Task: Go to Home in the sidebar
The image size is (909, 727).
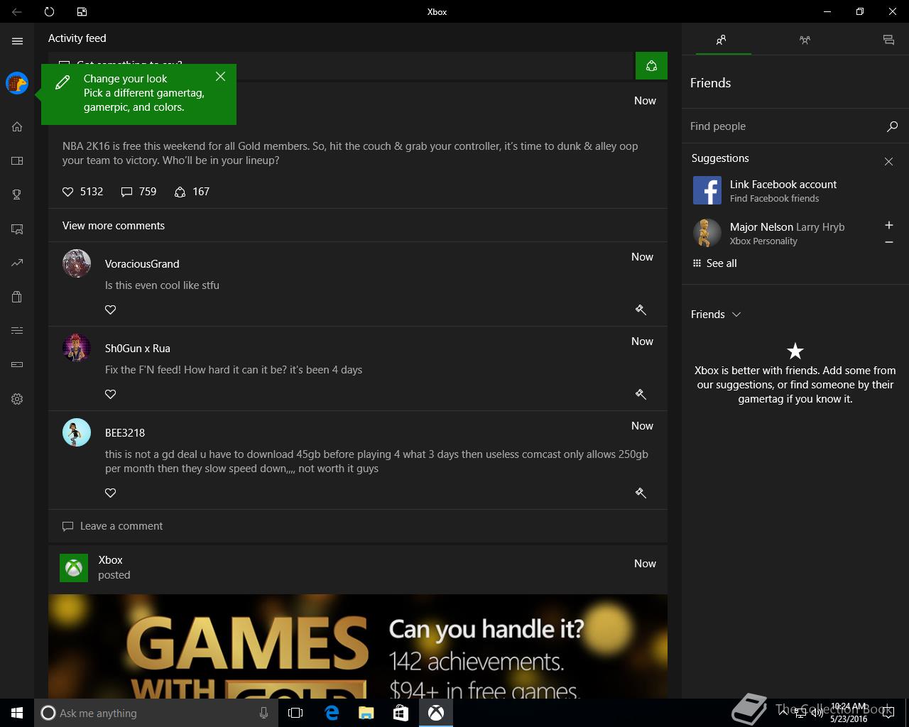Action: (x=17, y=126)
